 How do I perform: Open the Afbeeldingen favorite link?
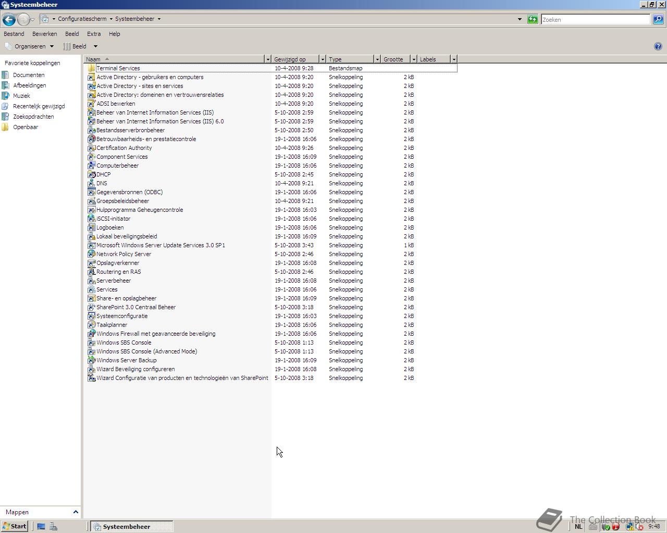pos(30,85)
